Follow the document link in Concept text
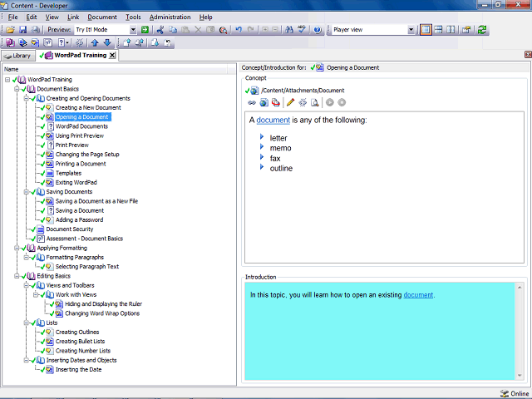 [x=273, y=120]
